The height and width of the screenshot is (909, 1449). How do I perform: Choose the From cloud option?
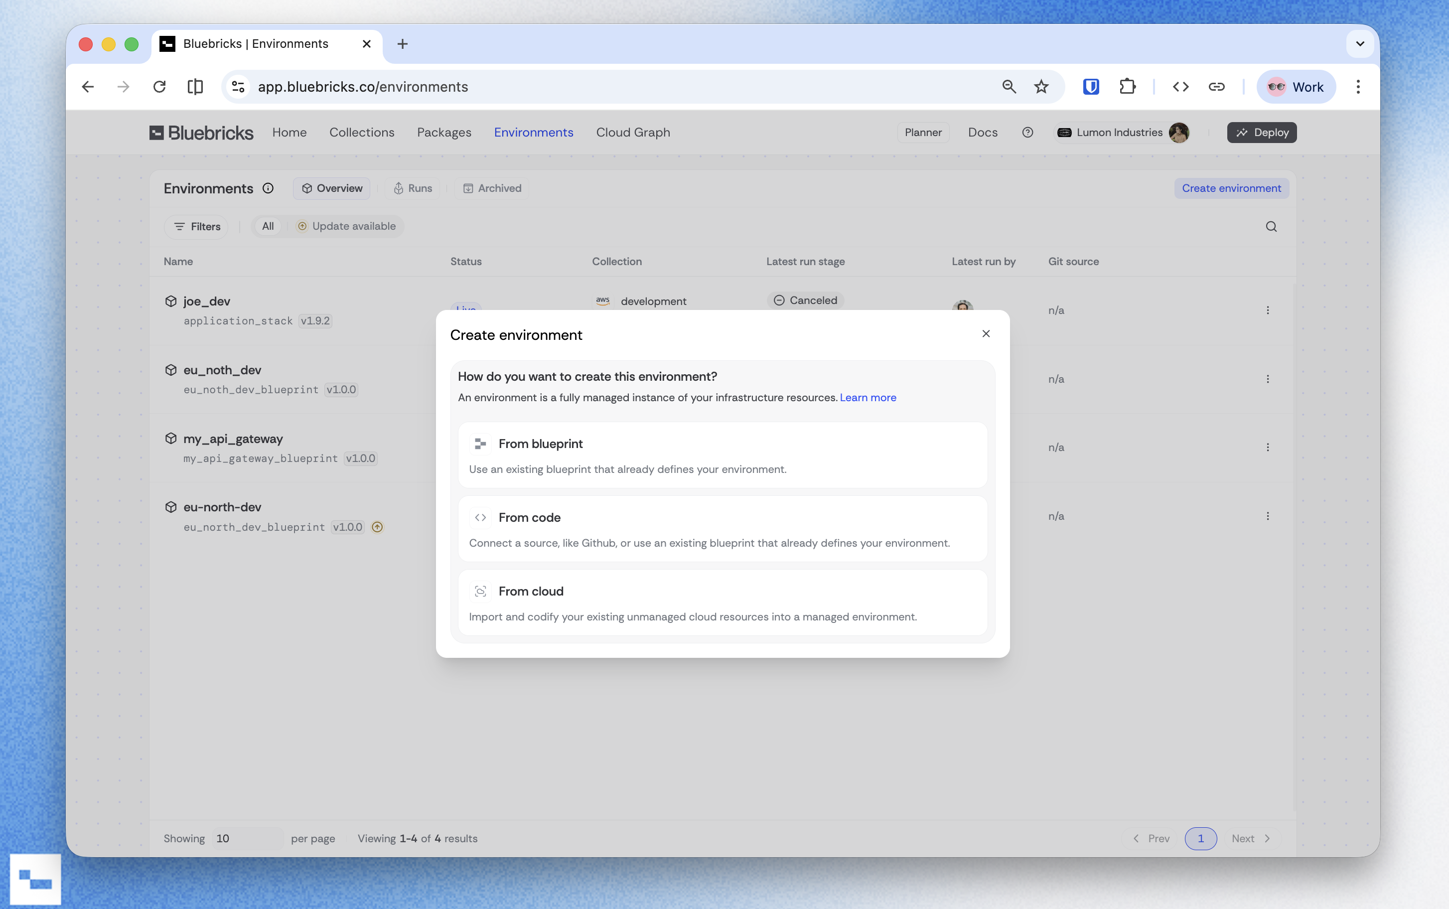(723, 603)
